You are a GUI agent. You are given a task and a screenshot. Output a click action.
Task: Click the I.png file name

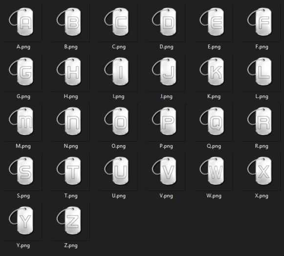point(119,97)
